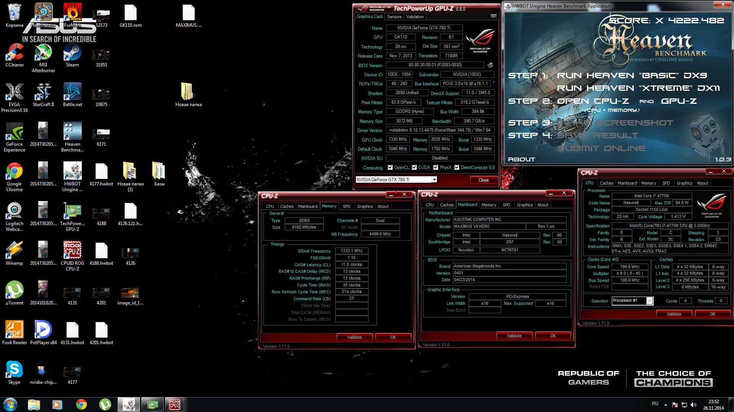Toggle the PhysX checkbox in GPU-Z
The width and height of the screenshot is (734, 412).
436,167
